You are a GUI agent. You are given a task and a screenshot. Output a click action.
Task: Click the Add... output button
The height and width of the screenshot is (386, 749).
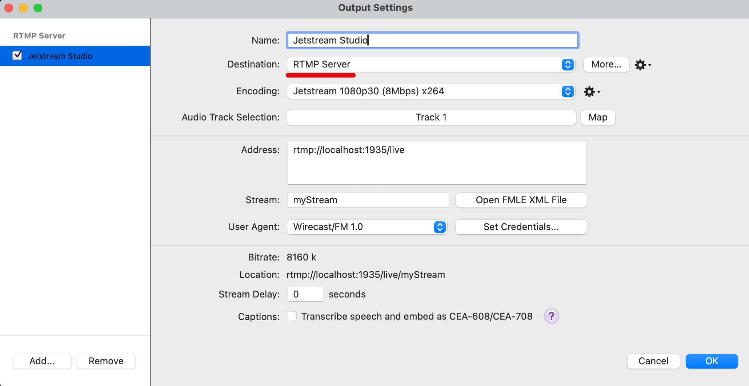click(42, 361)
